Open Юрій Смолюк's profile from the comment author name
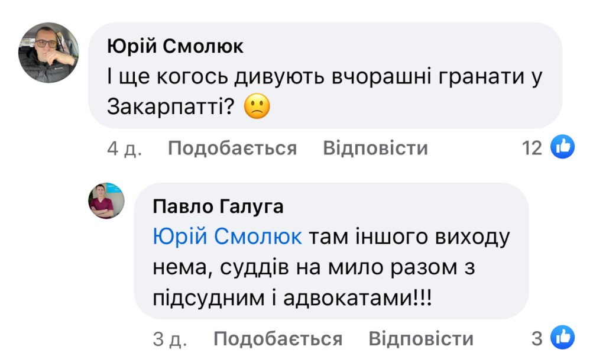The height and width of the screenshot is (356, 593). [x=175, y=47]
